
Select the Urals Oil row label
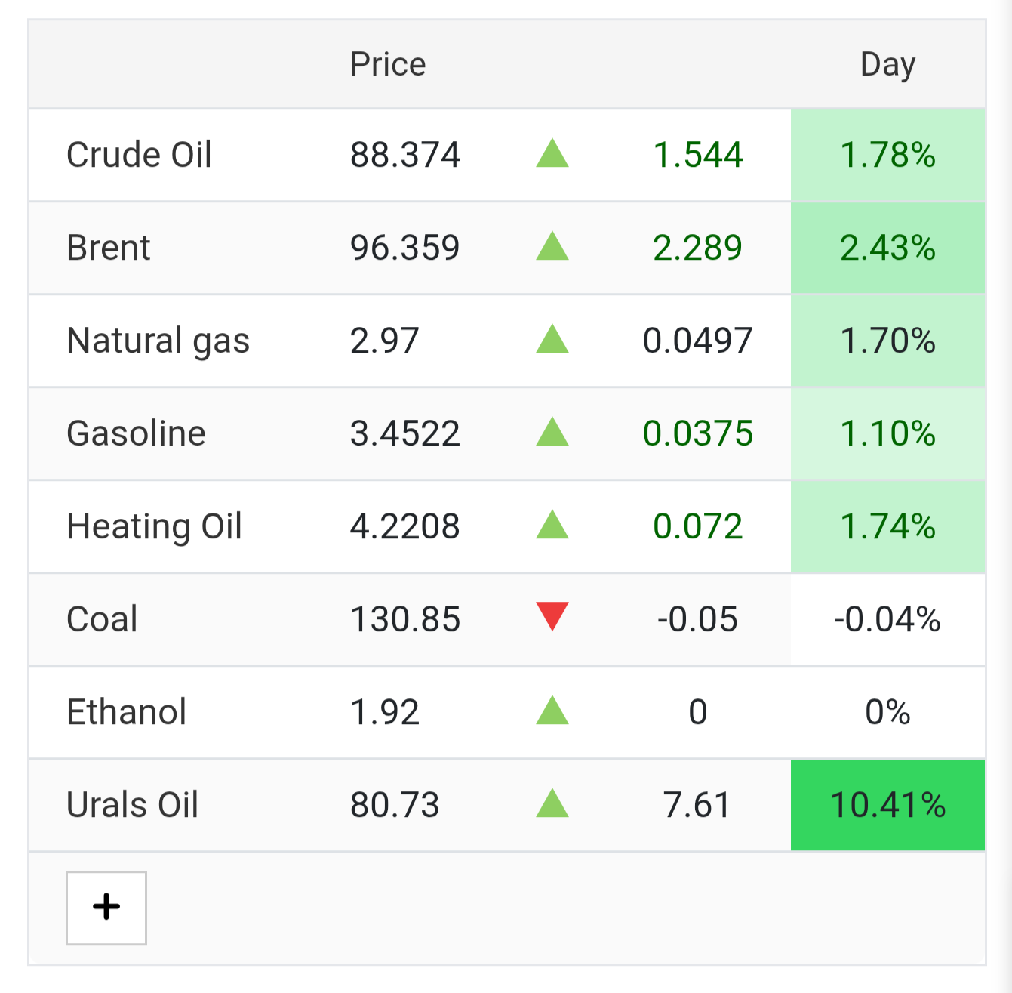point(132,805)
